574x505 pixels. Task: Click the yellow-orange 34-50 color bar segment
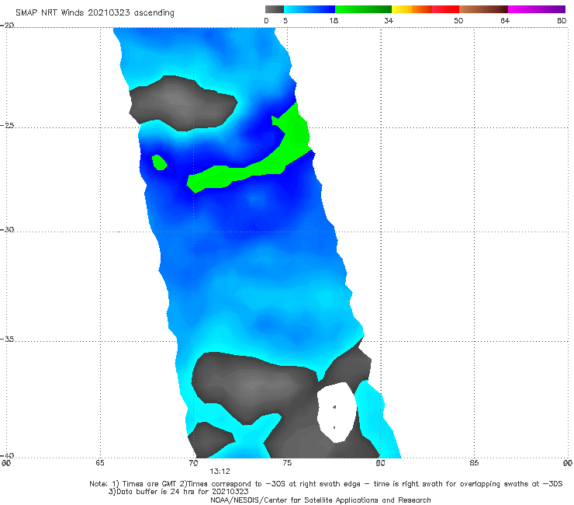click(x=425, y=9)
